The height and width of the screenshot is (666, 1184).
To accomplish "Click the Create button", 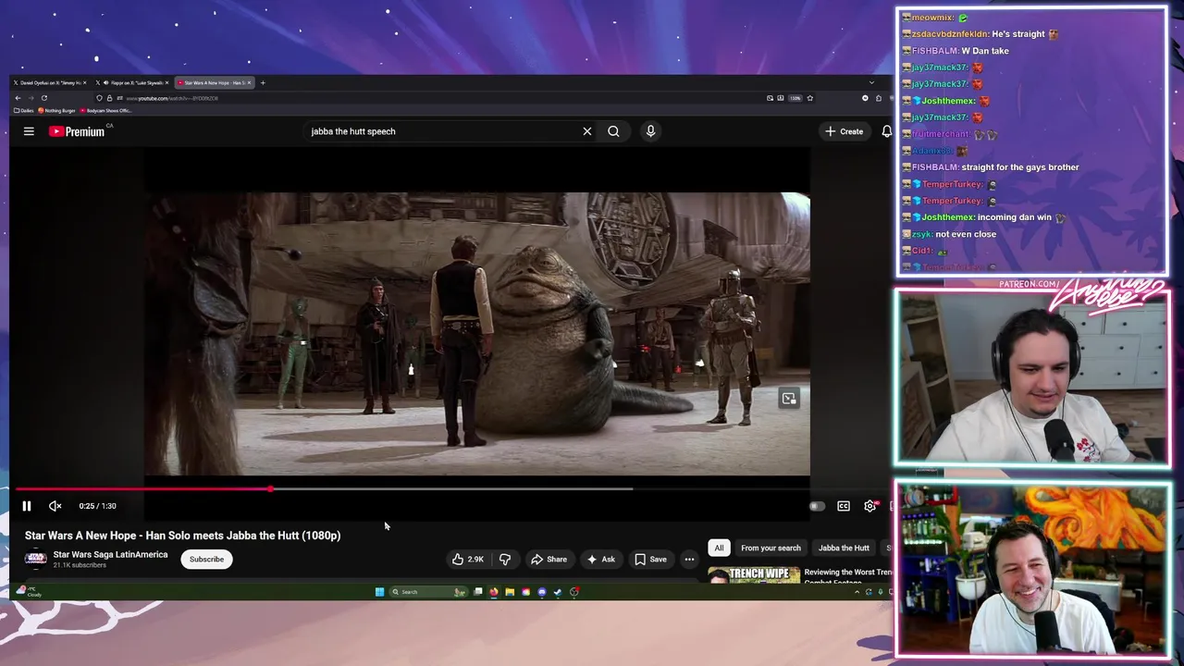I will [x=844, y=131].
